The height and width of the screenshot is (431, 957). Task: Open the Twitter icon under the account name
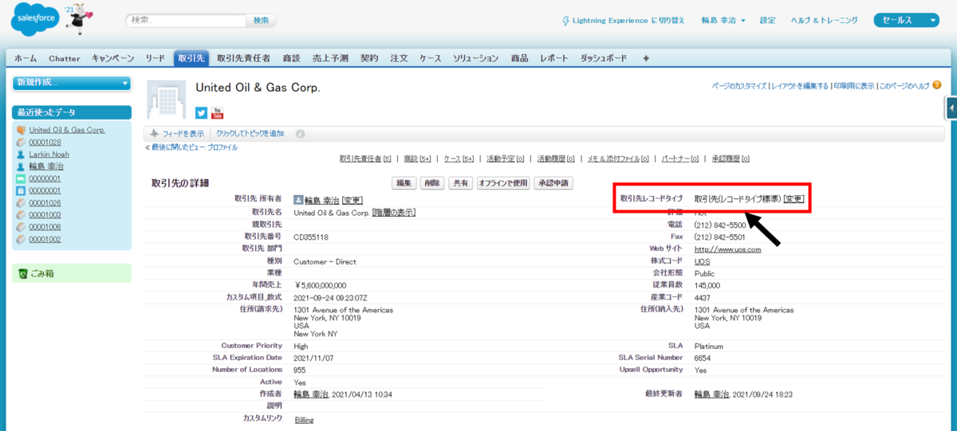202,113
